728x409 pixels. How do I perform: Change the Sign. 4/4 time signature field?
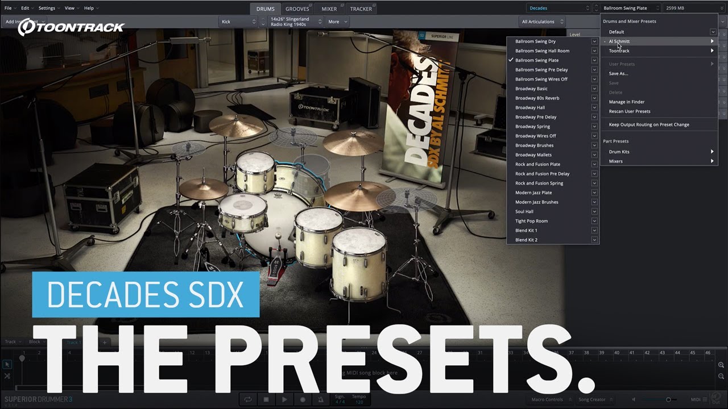[x=339, y=399]
